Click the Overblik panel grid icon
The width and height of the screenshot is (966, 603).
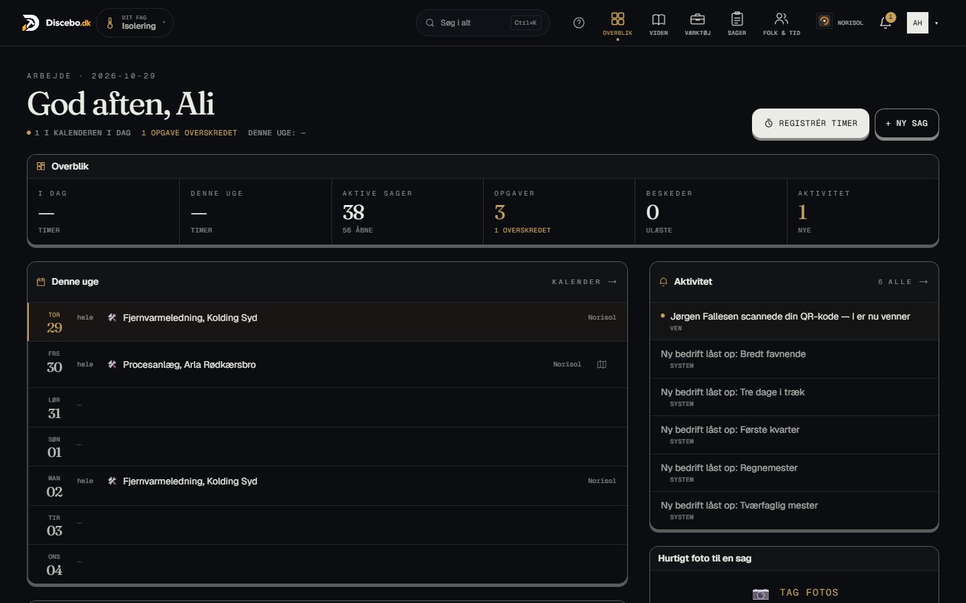pyautogui.click(x=41, y=166)
